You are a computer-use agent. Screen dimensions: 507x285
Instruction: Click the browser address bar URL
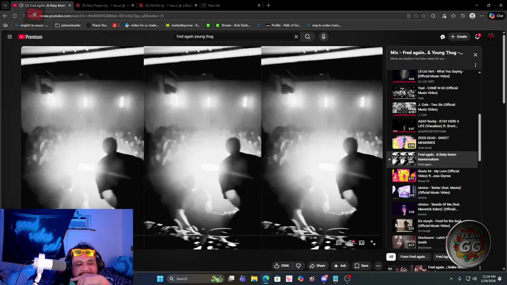point(96,16)
